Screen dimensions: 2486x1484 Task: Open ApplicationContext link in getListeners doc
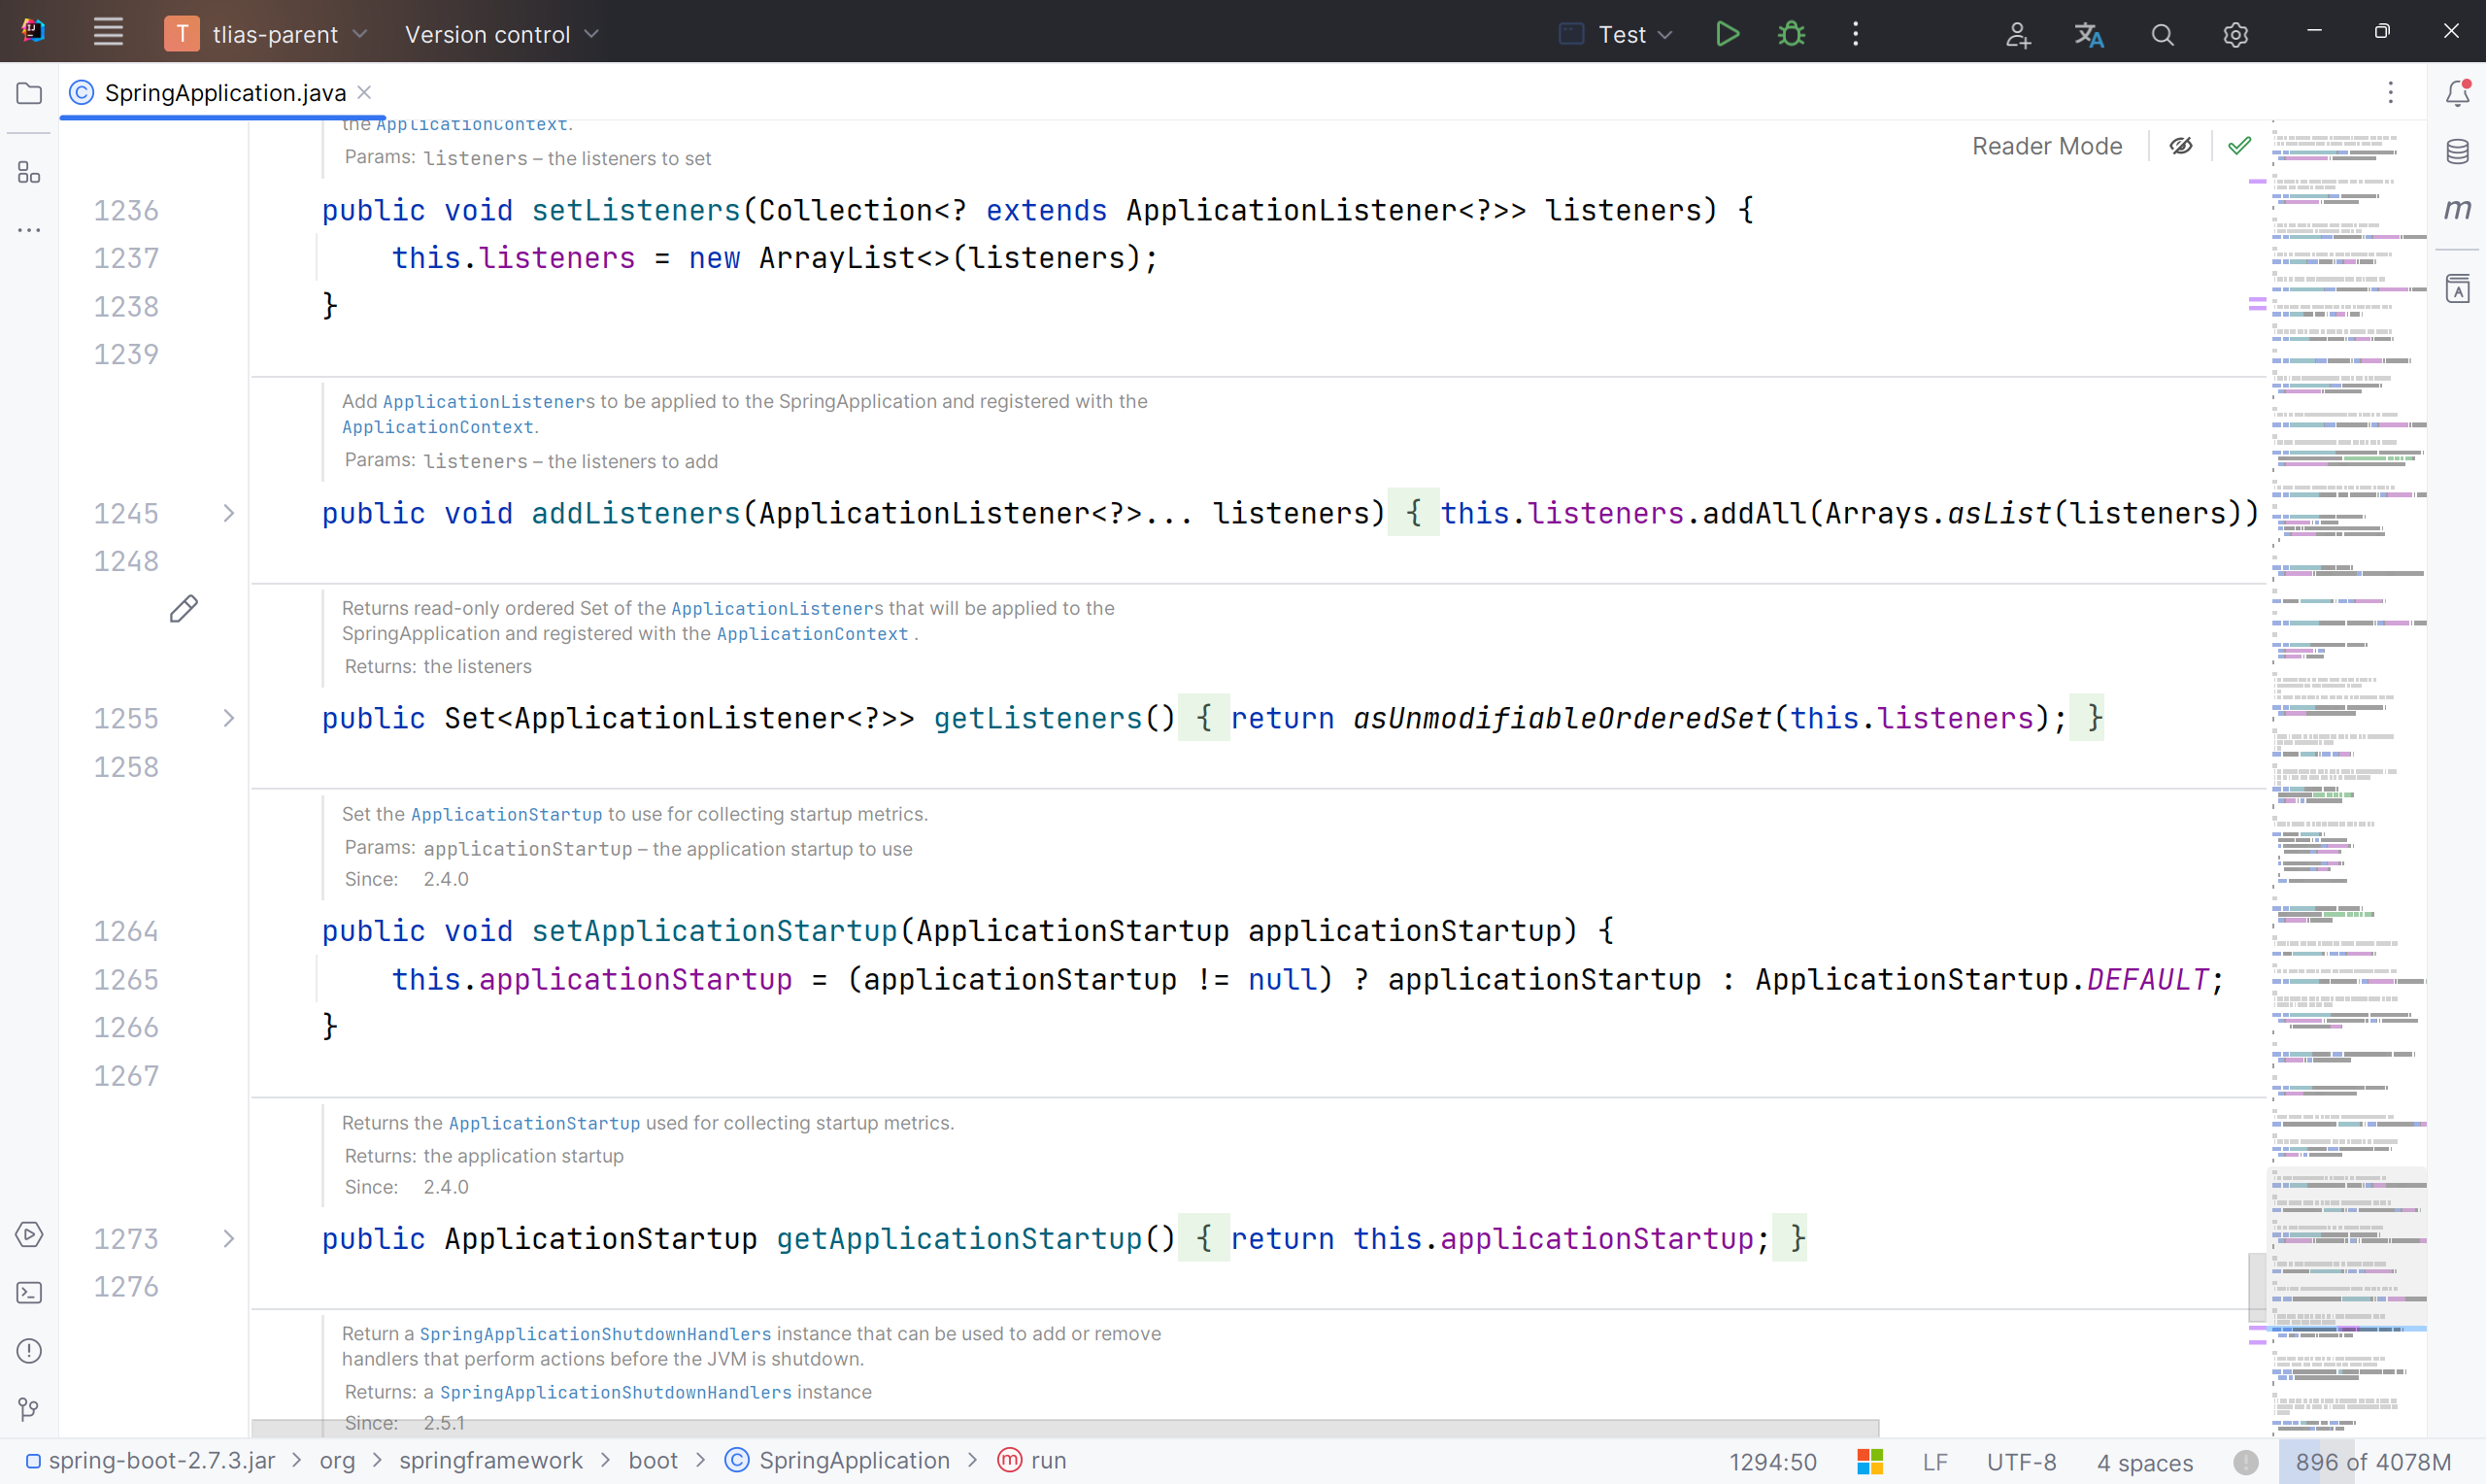tap(813, 634)
